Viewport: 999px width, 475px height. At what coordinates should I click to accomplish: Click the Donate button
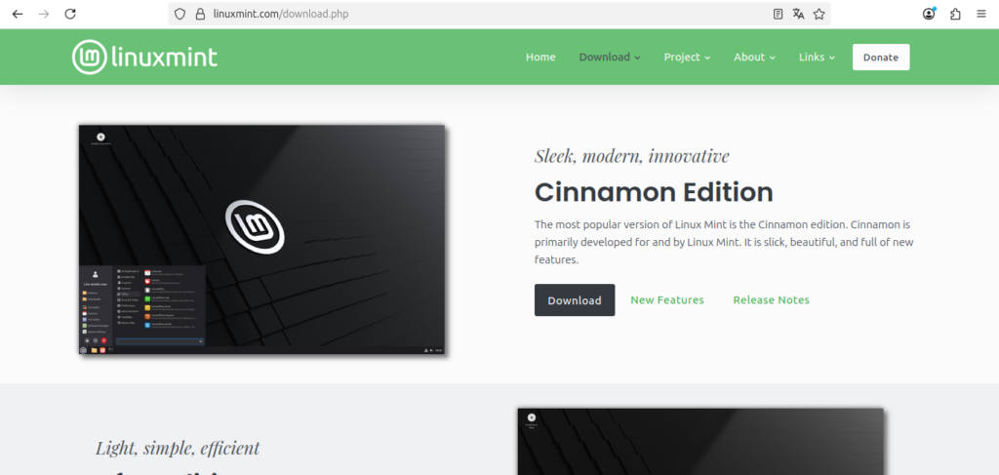click(880, 58)
